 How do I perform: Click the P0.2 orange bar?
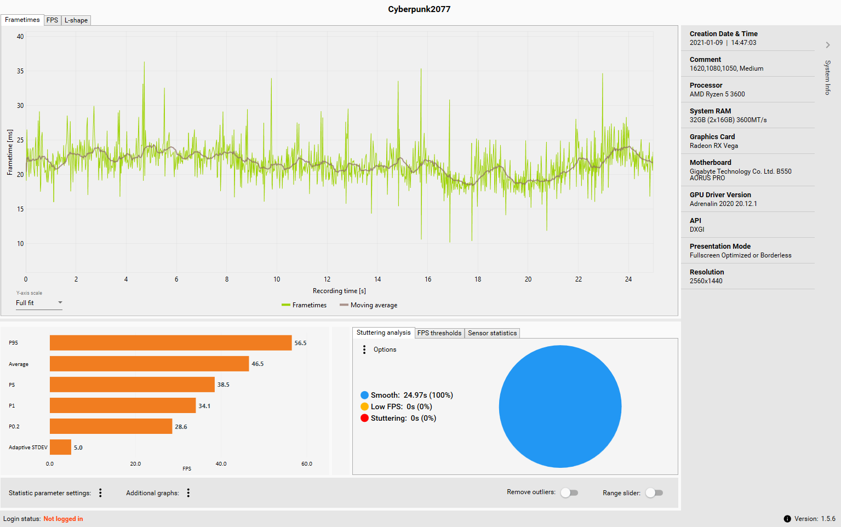pyautogui.click(x=111, y=426)
